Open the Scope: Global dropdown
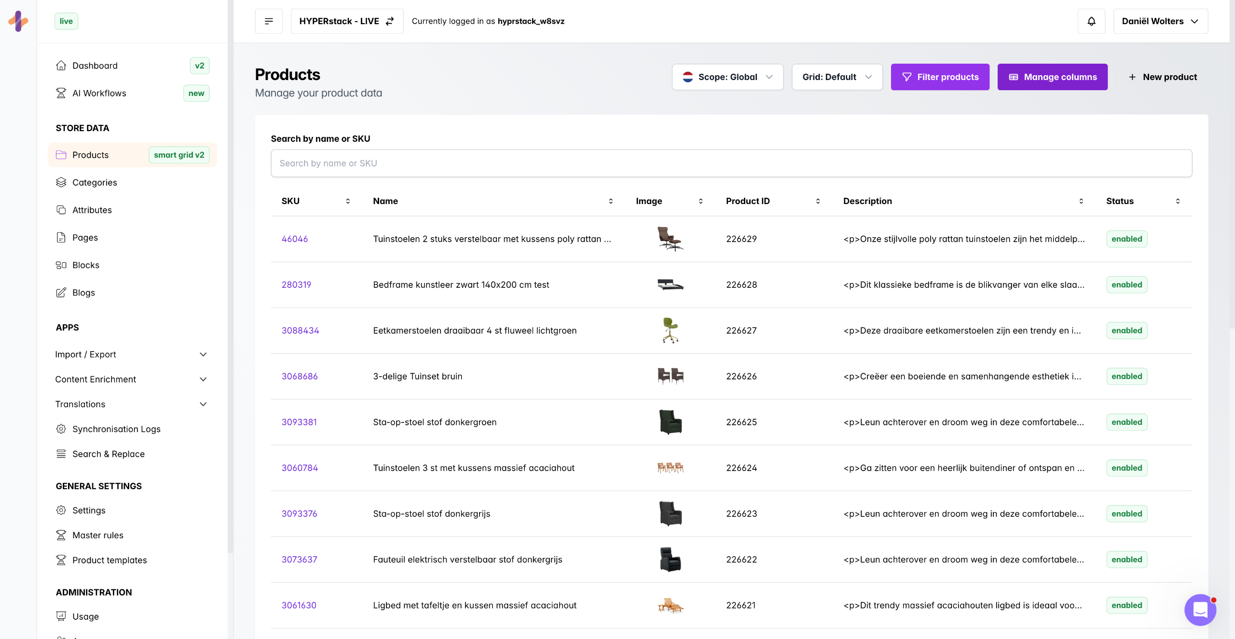The image size is (1235, 639). 727,77
